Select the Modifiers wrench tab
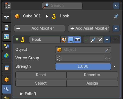The height and width of the screenshot is (99, 123). pos(7,89)
